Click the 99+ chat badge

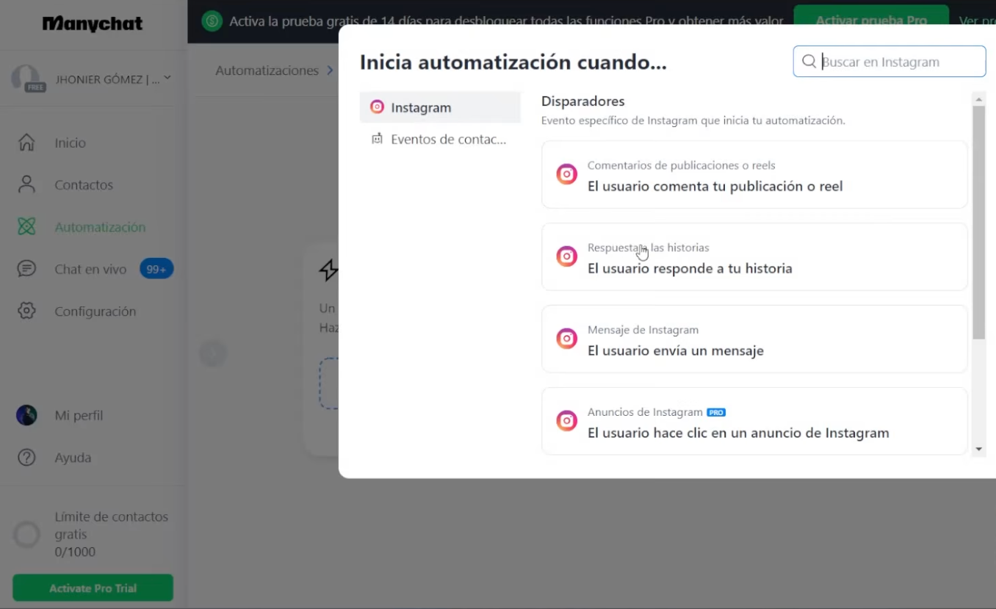point(156,269)
